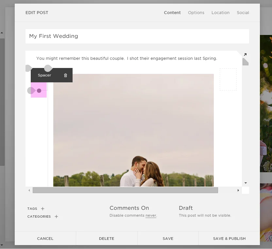
Task: Click insert point left of the spacer
Action: point(31,91)
